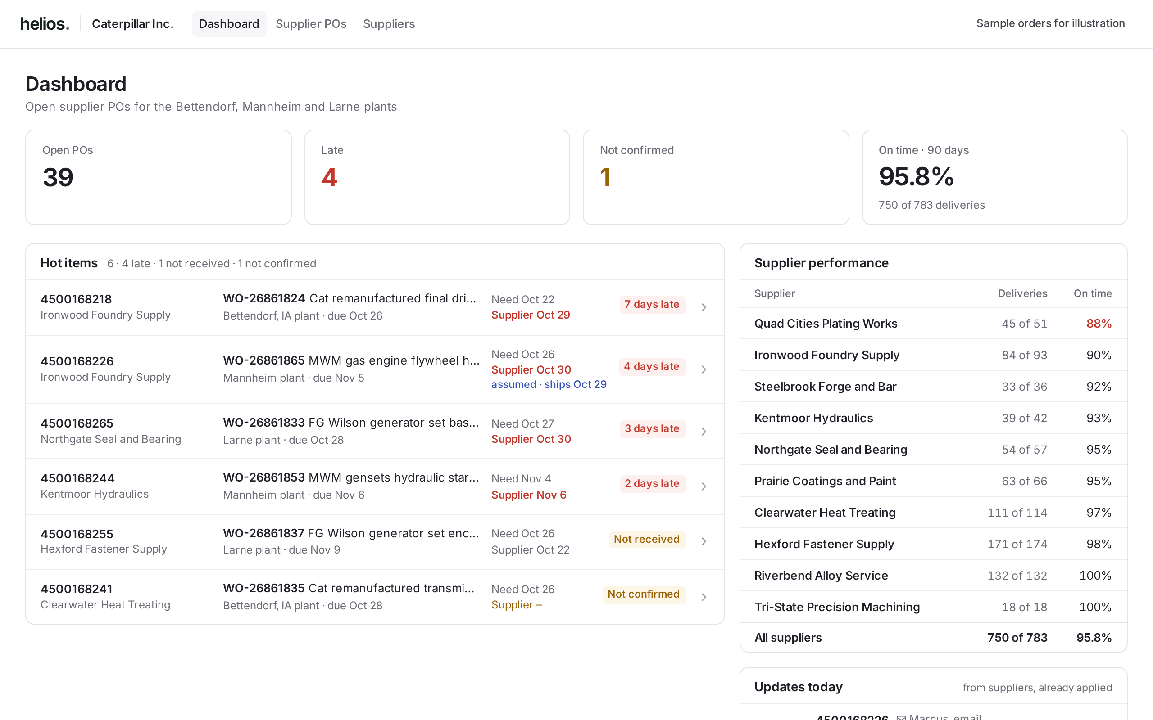This screenshot has height=720, width=1153.
Task: Open chevron for PO 4500168226 row
Action: 704,369
